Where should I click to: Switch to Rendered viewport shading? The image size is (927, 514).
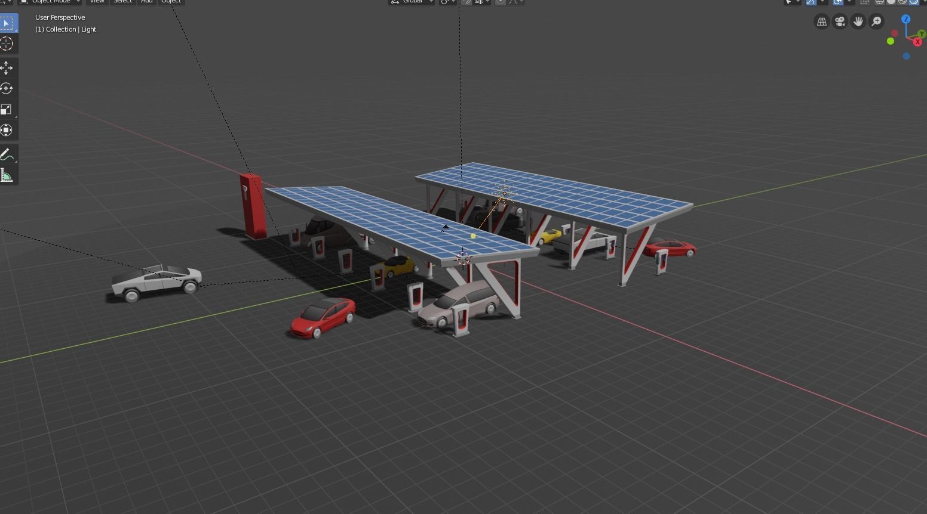coord(914,2)
